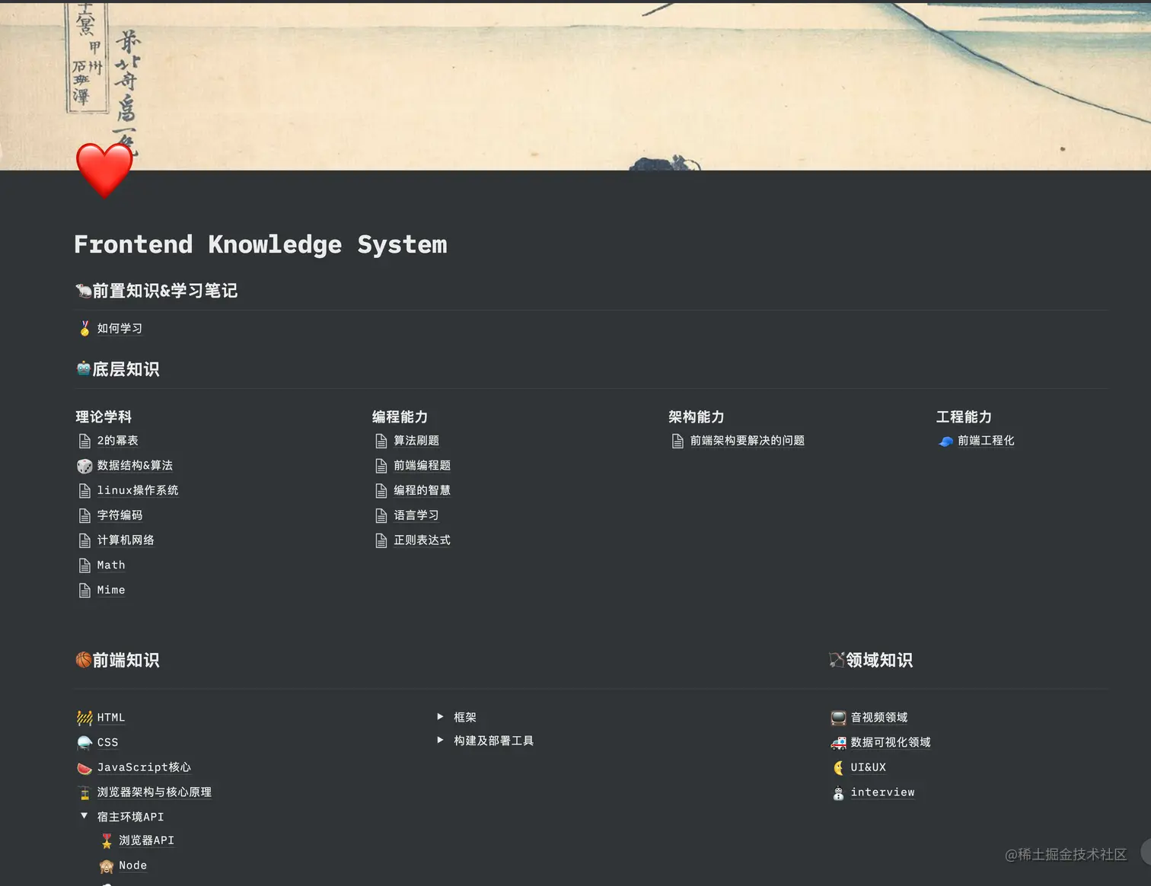Click page icon next to 算法刷题
The height and width of the screenshot is (886, 1151).
pyautogui.click(x=381, y=441)
